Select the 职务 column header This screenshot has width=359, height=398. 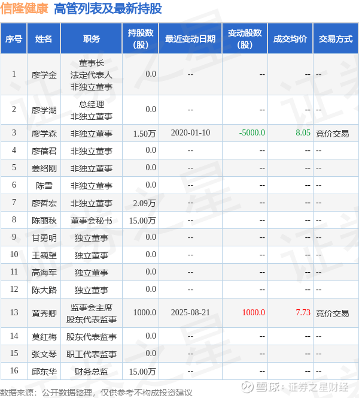tap(91, 38)
